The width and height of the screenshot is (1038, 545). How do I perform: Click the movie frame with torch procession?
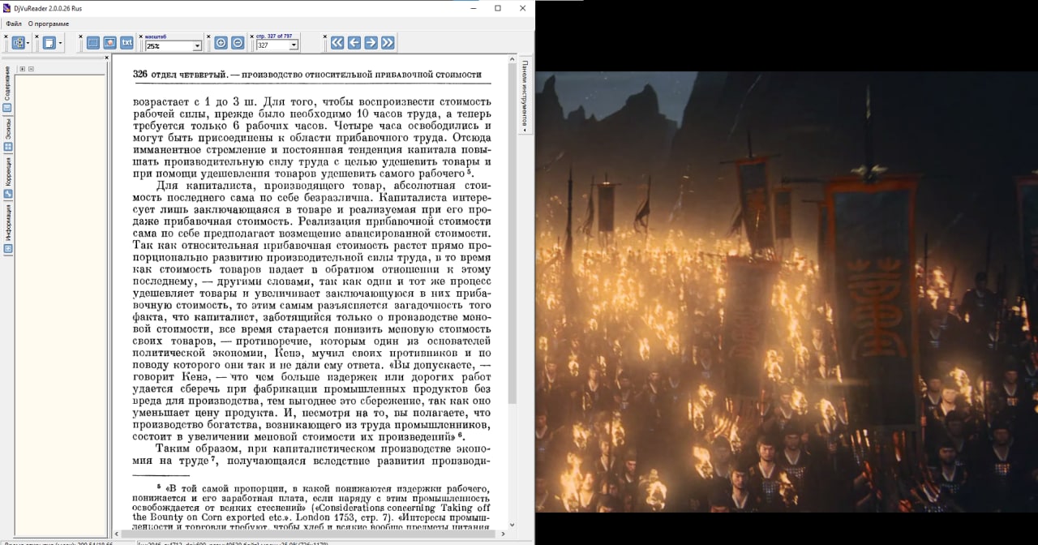point(787,292)
